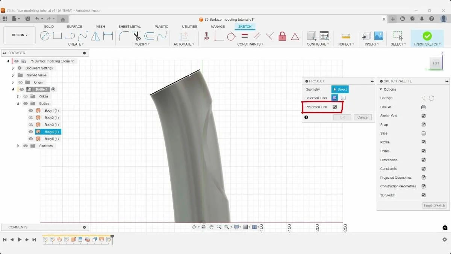Viewport: 451px width, 254px height.
Task: Click the Insert Canvas image icon
Action: (x=378, y=36)
